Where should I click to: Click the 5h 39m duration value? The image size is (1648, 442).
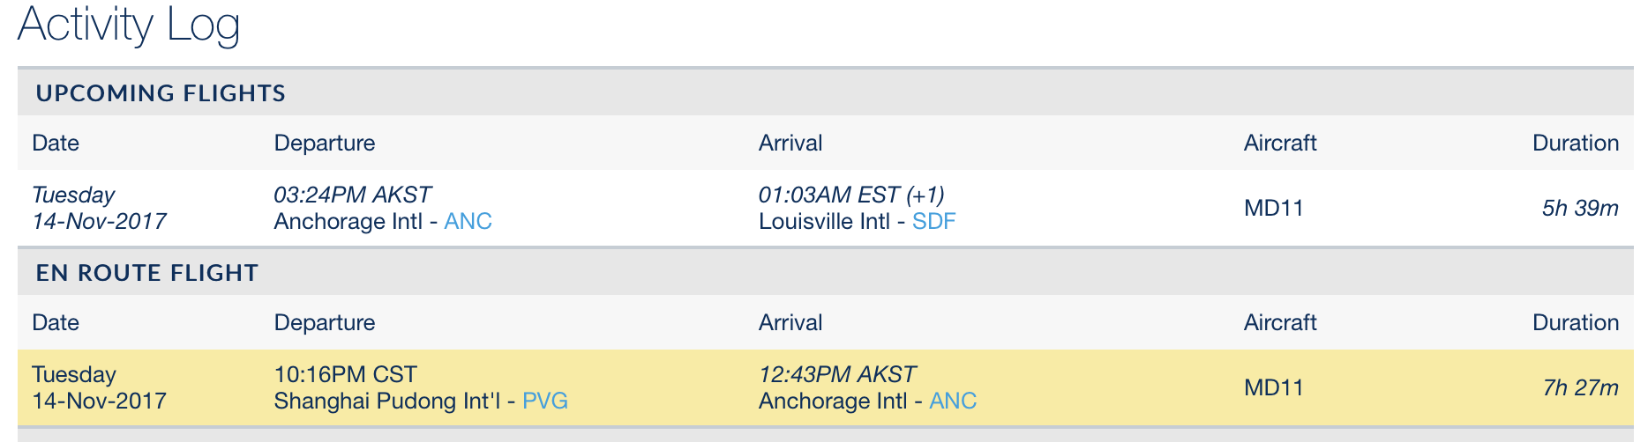(1579, 208)
